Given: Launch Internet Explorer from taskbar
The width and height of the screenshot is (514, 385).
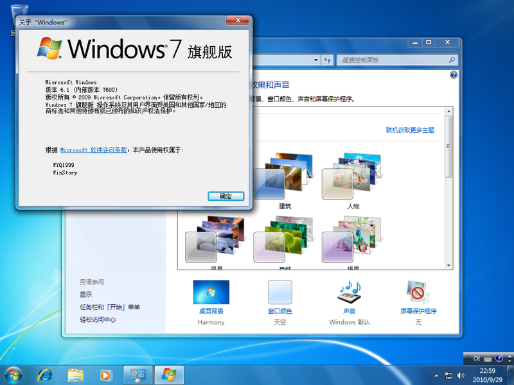Looking at the screenshot, I should 44,375.
